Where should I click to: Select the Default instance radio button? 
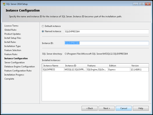tap(43, 26)
